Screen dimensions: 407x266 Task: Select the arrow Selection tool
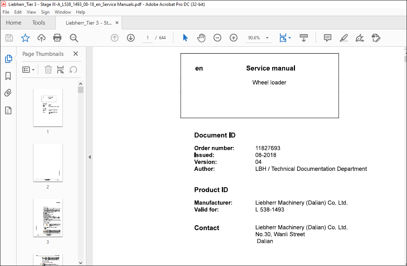[x=185, y=38]
